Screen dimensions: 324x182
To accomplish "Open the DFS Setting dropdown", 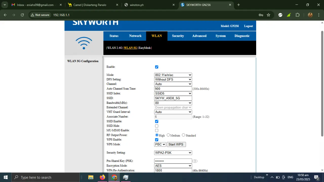I will coord(173,79).
